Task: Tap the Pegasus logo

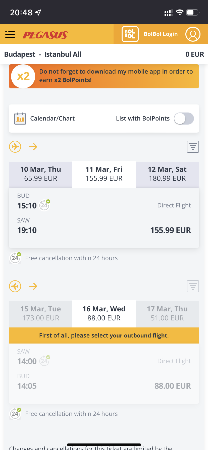Action: tap(45, 35)
